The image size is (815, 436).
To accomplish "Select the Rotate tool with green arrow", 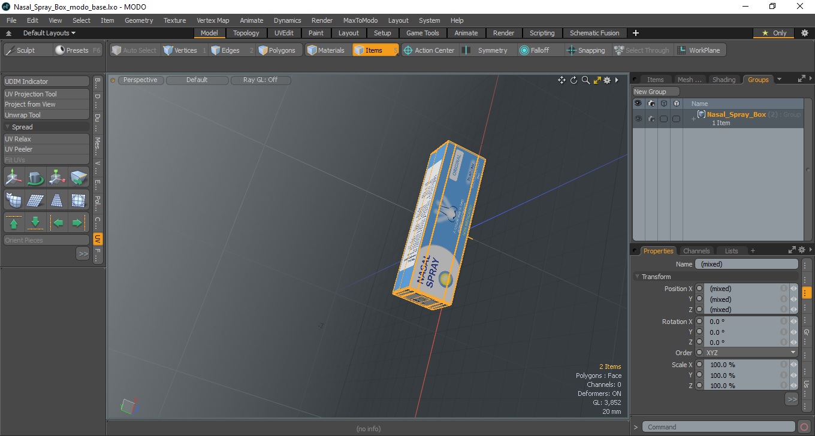I will [35, 177].
